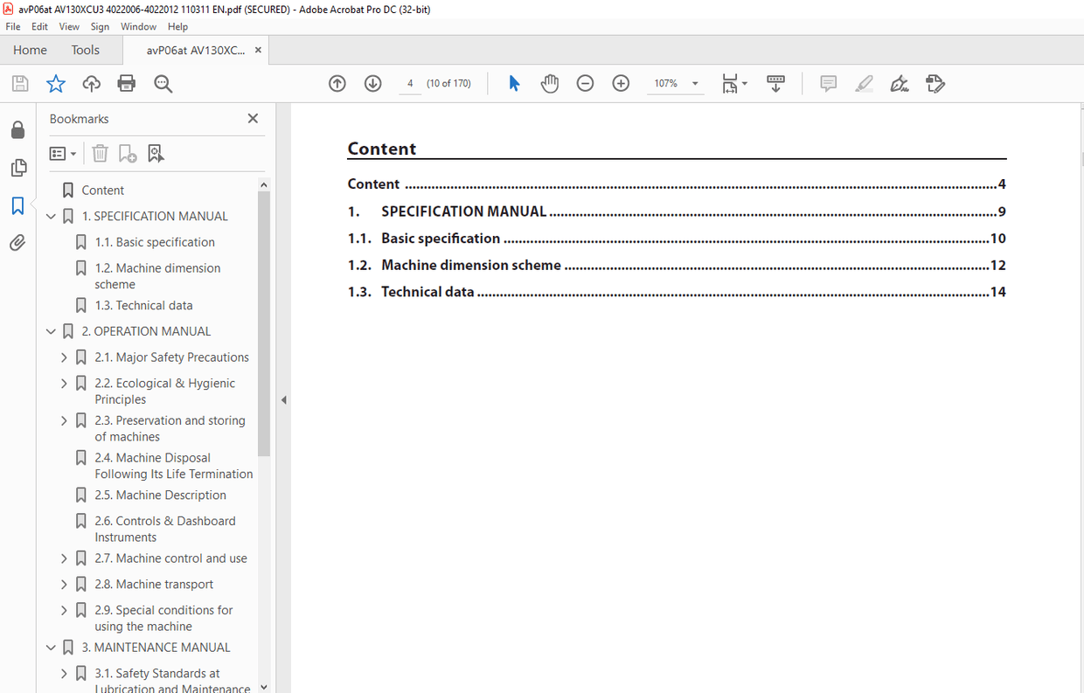Collapse navigation pane with divider arrow

click(x=283, y=400)
